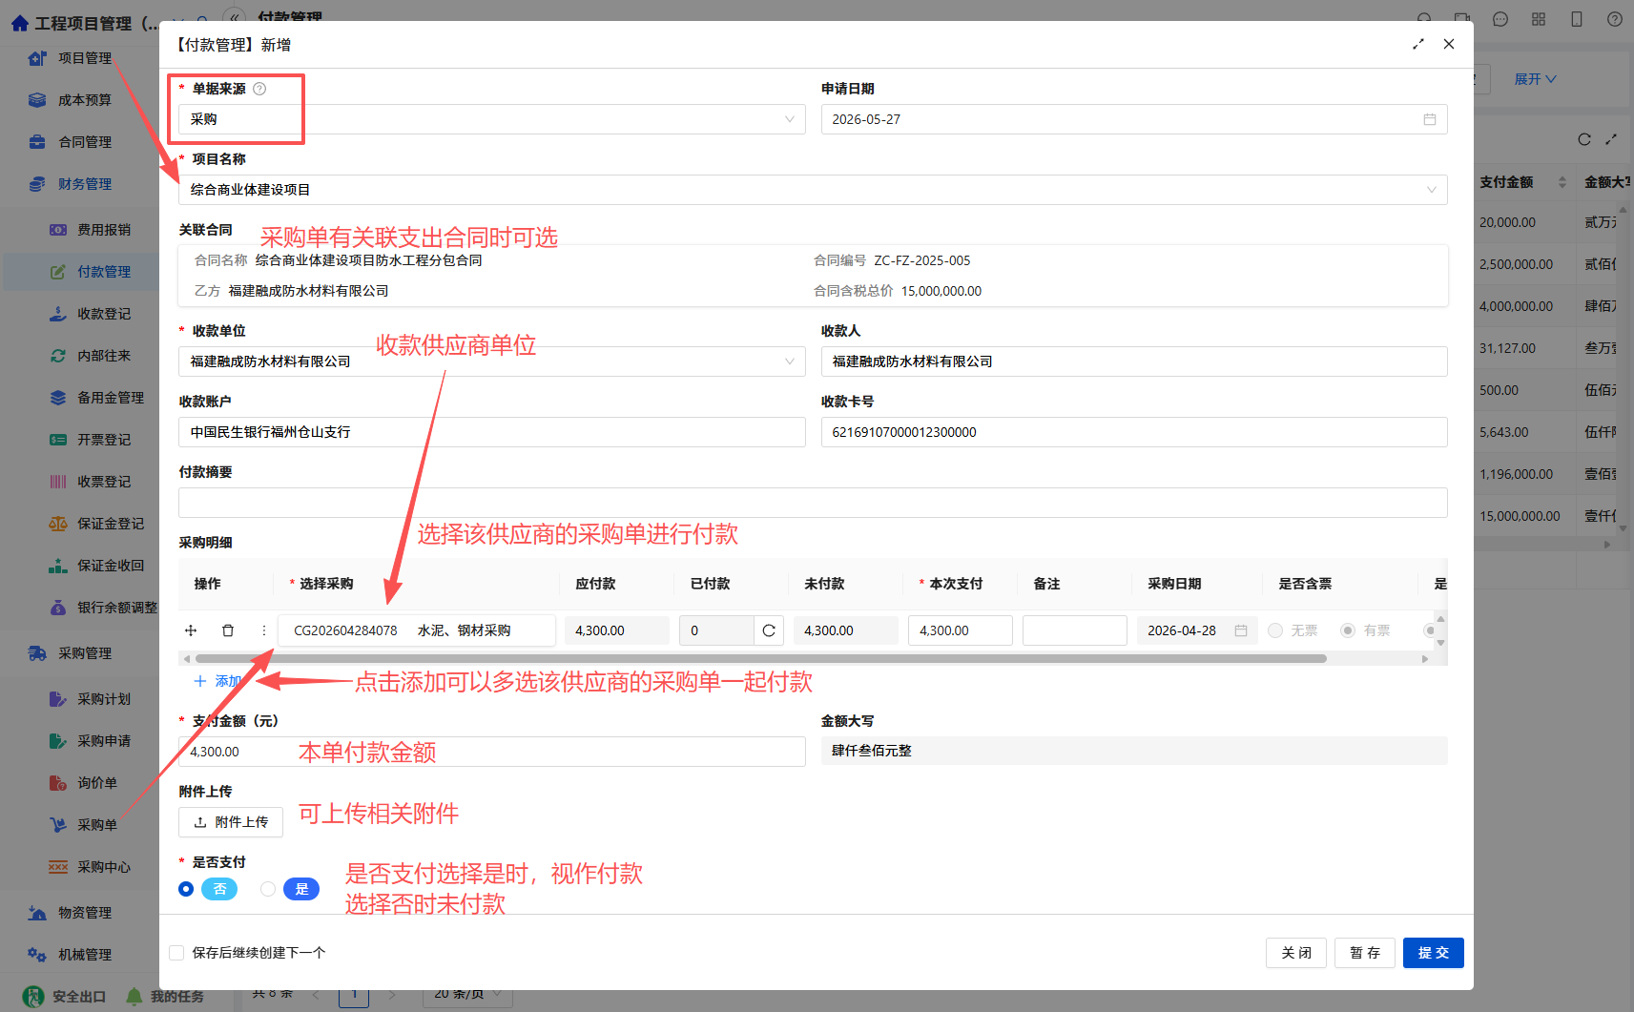Click the 收款账户 input field
1634x1012 pixels.
click(492, 432)
